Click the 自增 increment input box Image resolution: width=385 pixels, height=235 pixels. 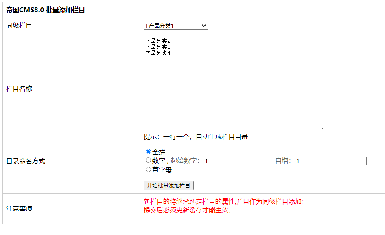pos(330,160)
